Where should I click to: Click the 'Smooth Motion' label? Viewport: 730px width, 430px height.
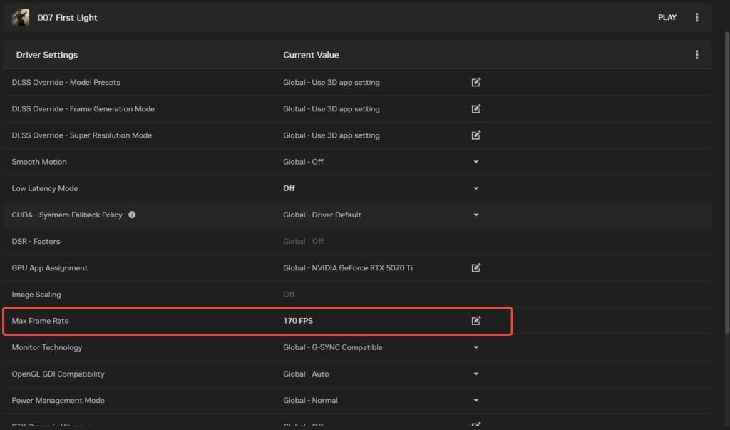coord(39,162)
